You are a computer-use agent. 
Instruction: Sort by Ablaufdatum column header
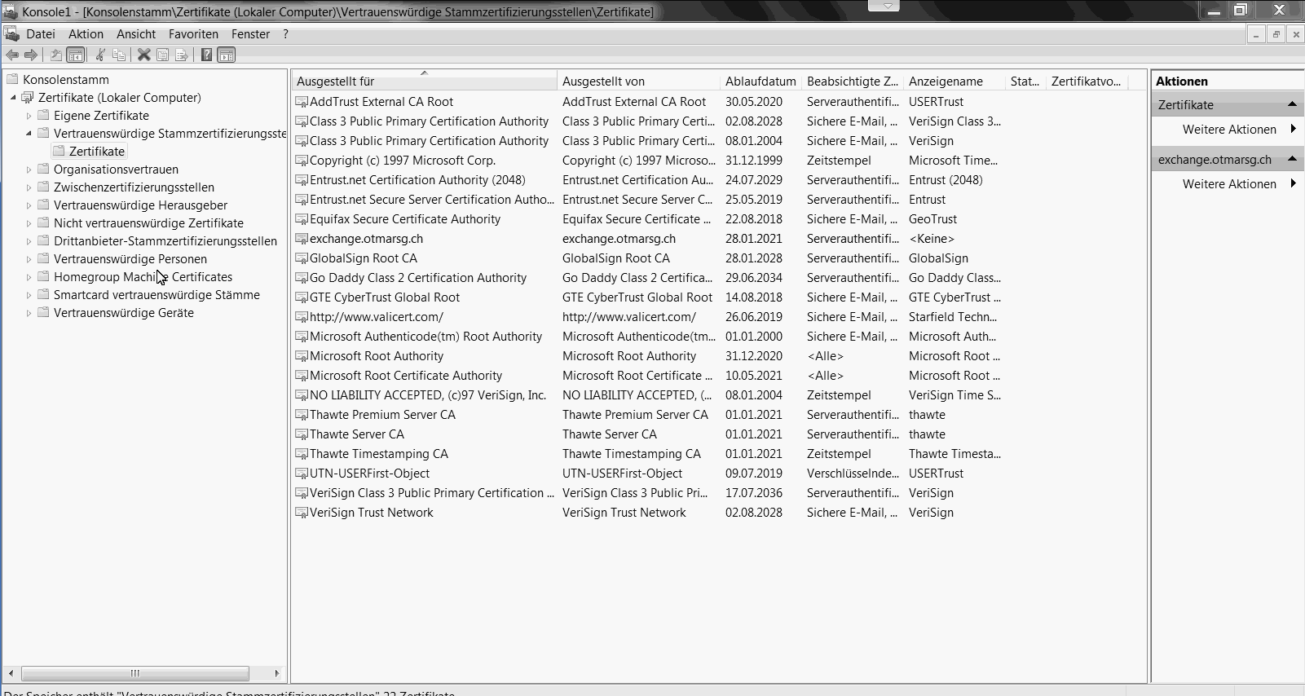(761, 81)
